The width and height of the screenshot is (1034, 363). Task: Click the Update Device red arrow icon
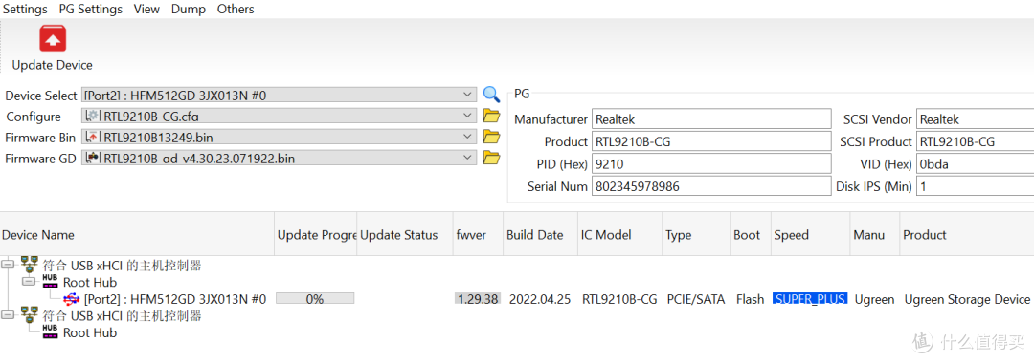(x=53, y=39)
